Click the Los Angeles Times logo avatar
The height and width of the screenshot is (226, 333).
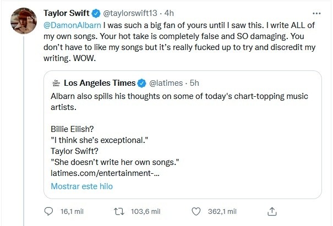tap(55, 83)
